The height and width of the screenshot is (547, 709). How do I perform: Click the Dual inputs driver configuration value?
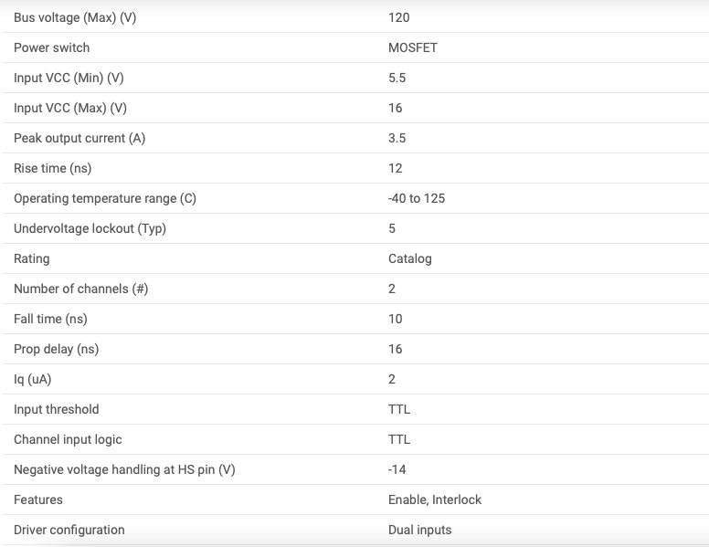(x=420, y=530)
